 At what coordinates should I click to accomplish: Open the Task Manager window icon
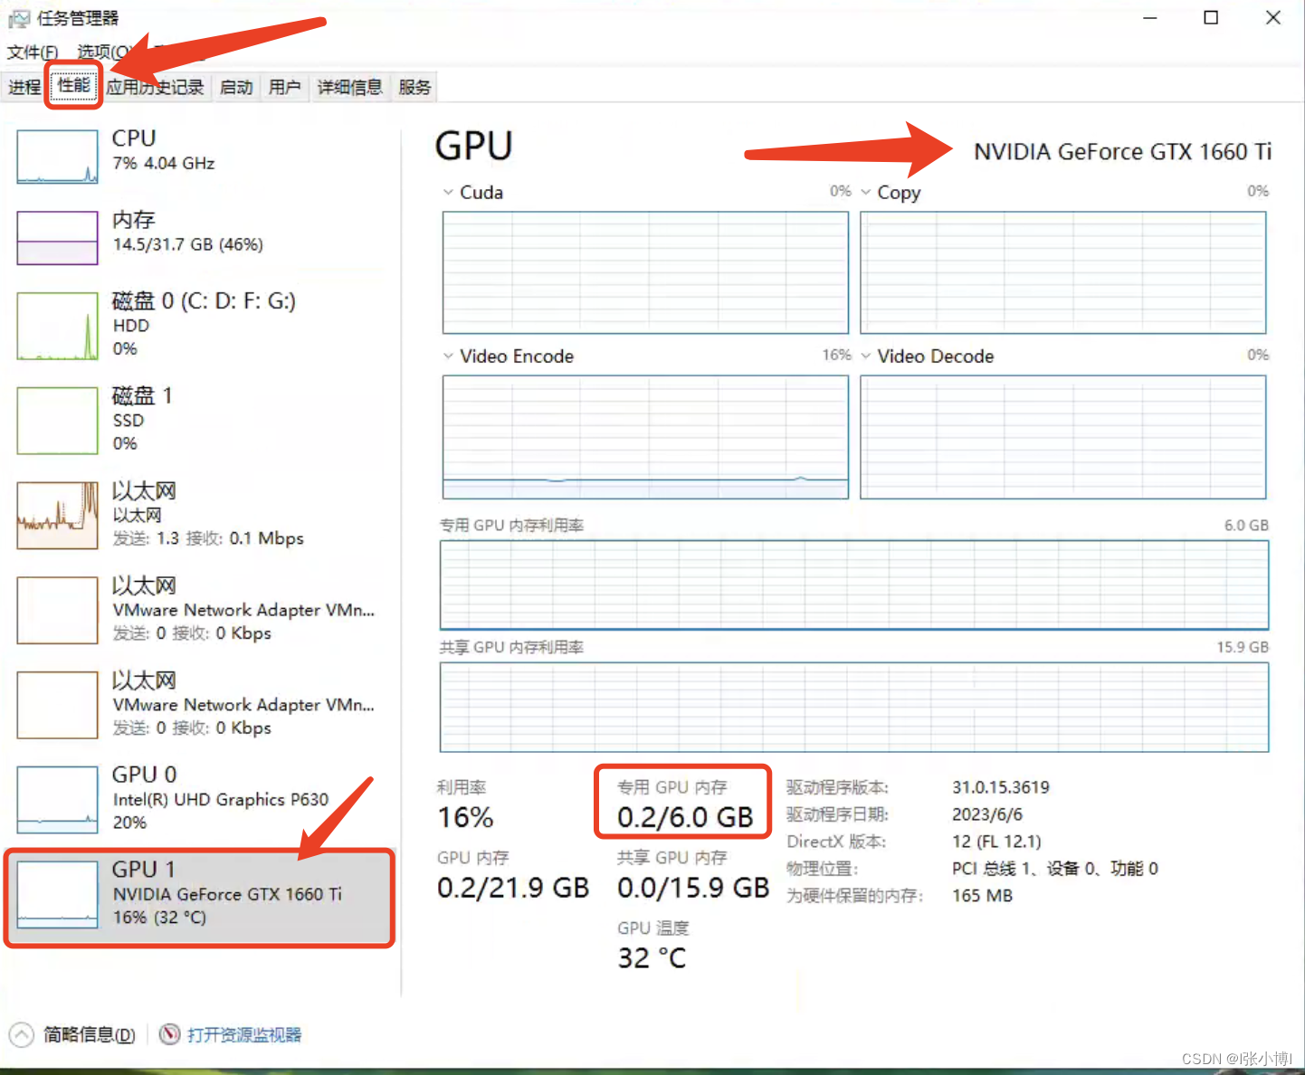pyautogui.click(x=18, y=18)
